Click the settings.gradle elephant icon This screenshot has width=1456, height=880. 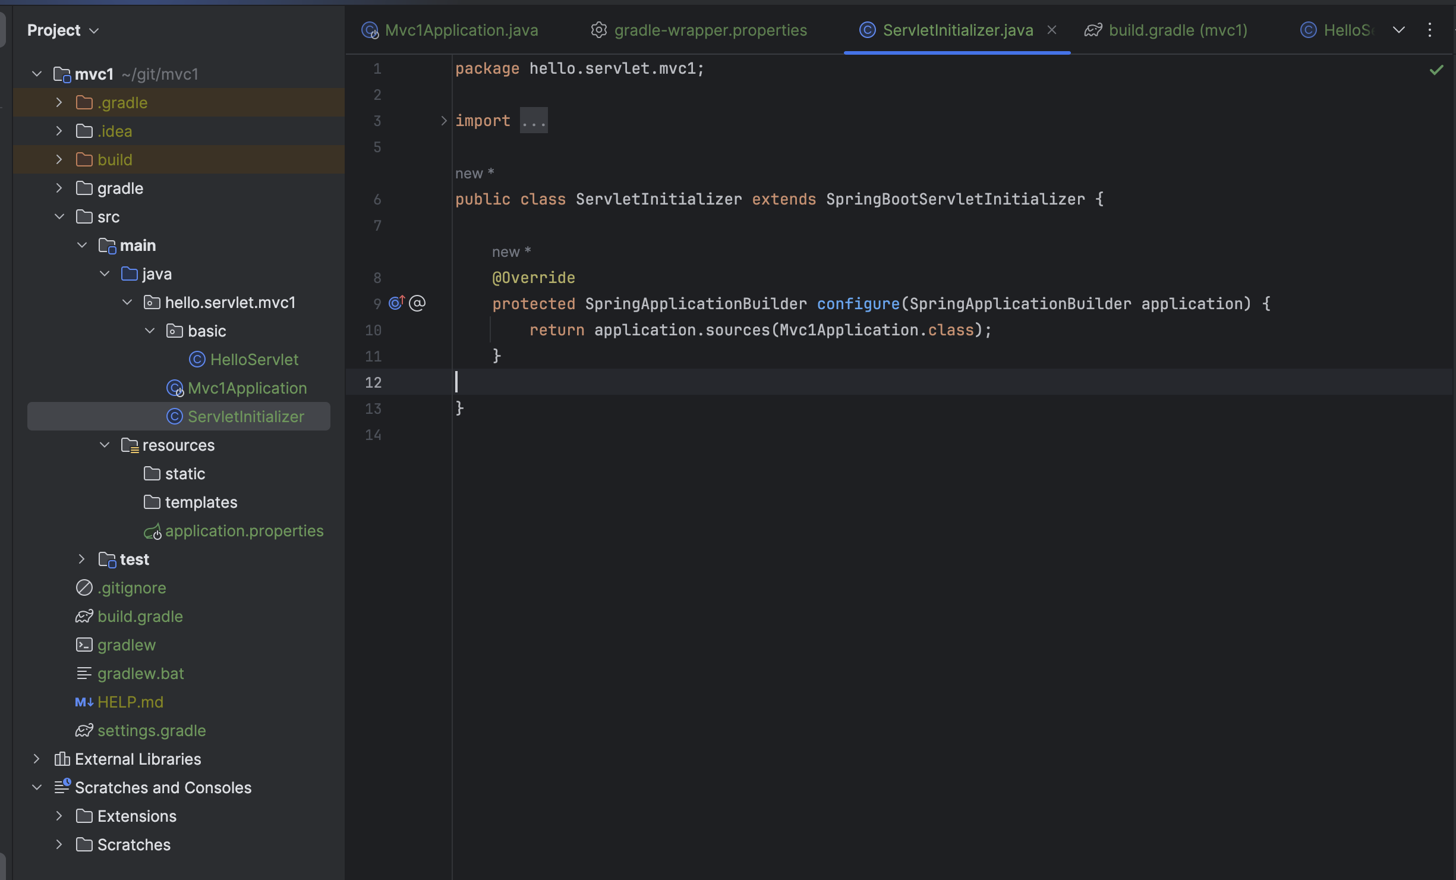click(x=84, y=731)
